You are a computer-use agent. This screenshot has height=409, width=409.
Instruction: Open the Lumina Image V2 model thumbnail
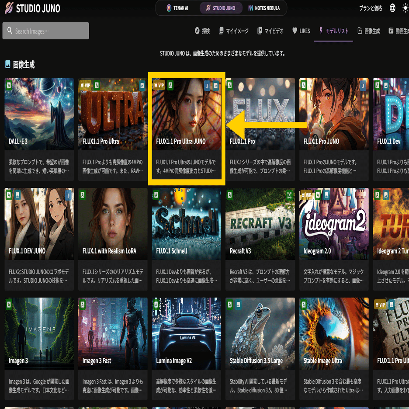(x=187, y=333)
